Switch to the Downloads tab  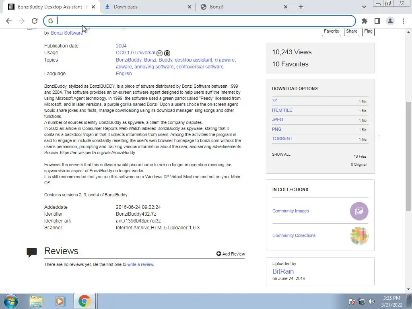point(147,7)
